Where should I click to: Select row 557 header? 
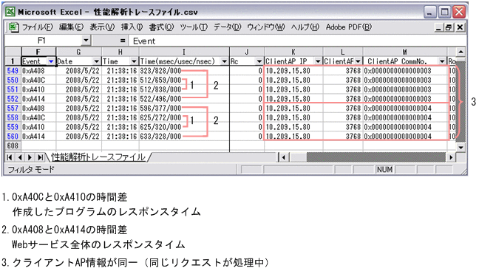13,109
